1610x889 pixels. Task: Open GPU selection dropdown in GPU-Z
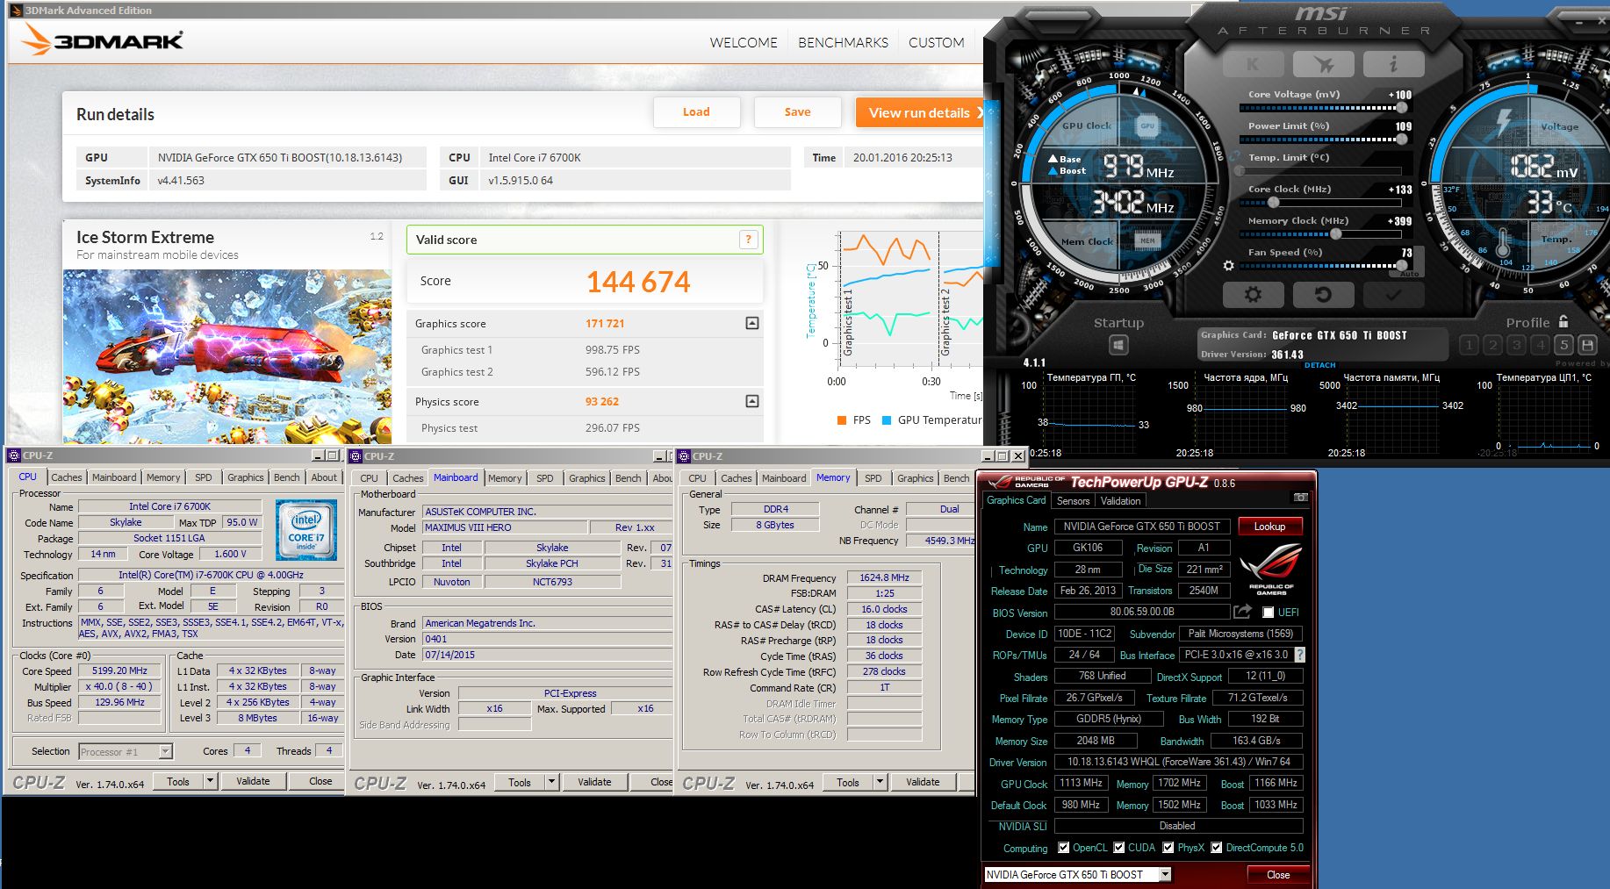[1165, 875]
